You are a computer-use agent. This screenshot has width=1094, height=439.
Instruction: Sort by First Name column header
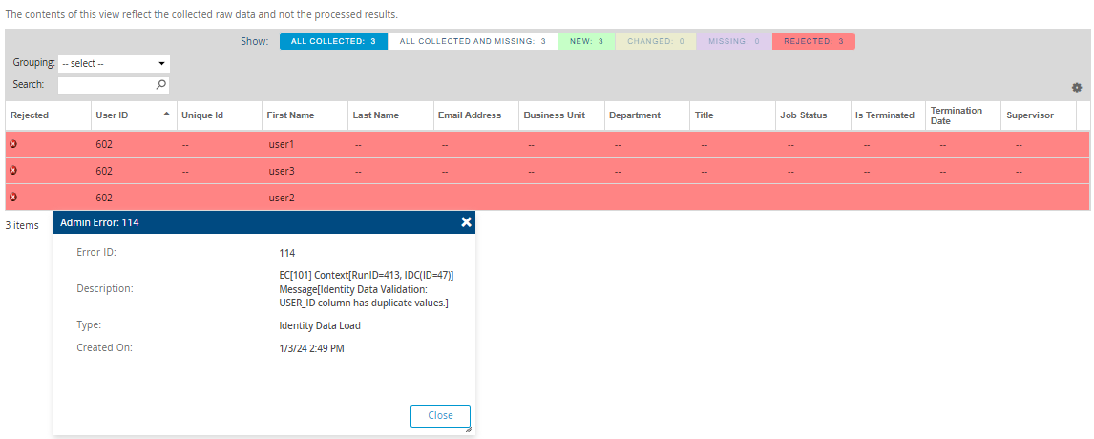tap(289, 115)
